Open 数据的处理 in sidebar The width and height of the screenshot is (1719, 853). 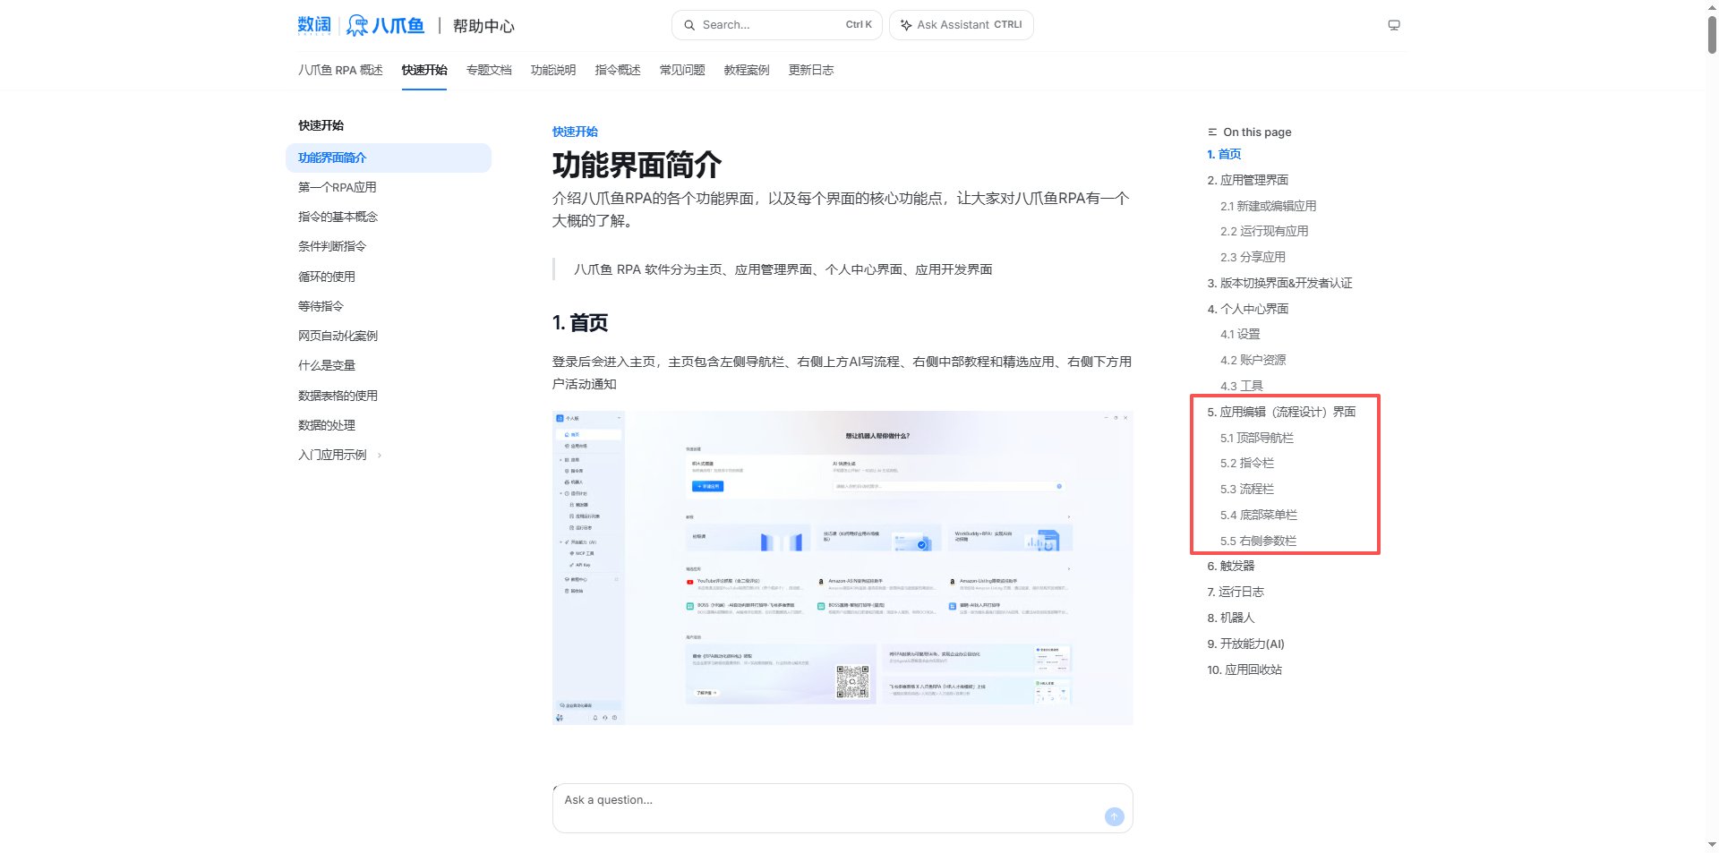click(327, 425)
